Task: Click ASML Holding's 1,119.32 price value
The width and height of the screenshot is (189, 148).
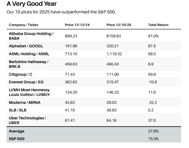Action: coord(114,54)
